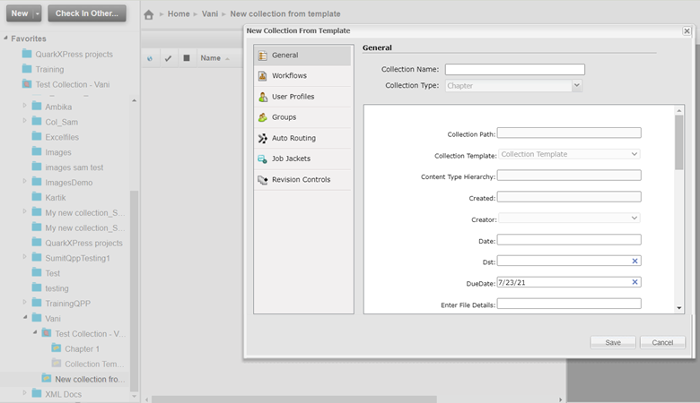Close the New Collection From Template dialog
Screen dimensions: 700x403
[687, 30]
